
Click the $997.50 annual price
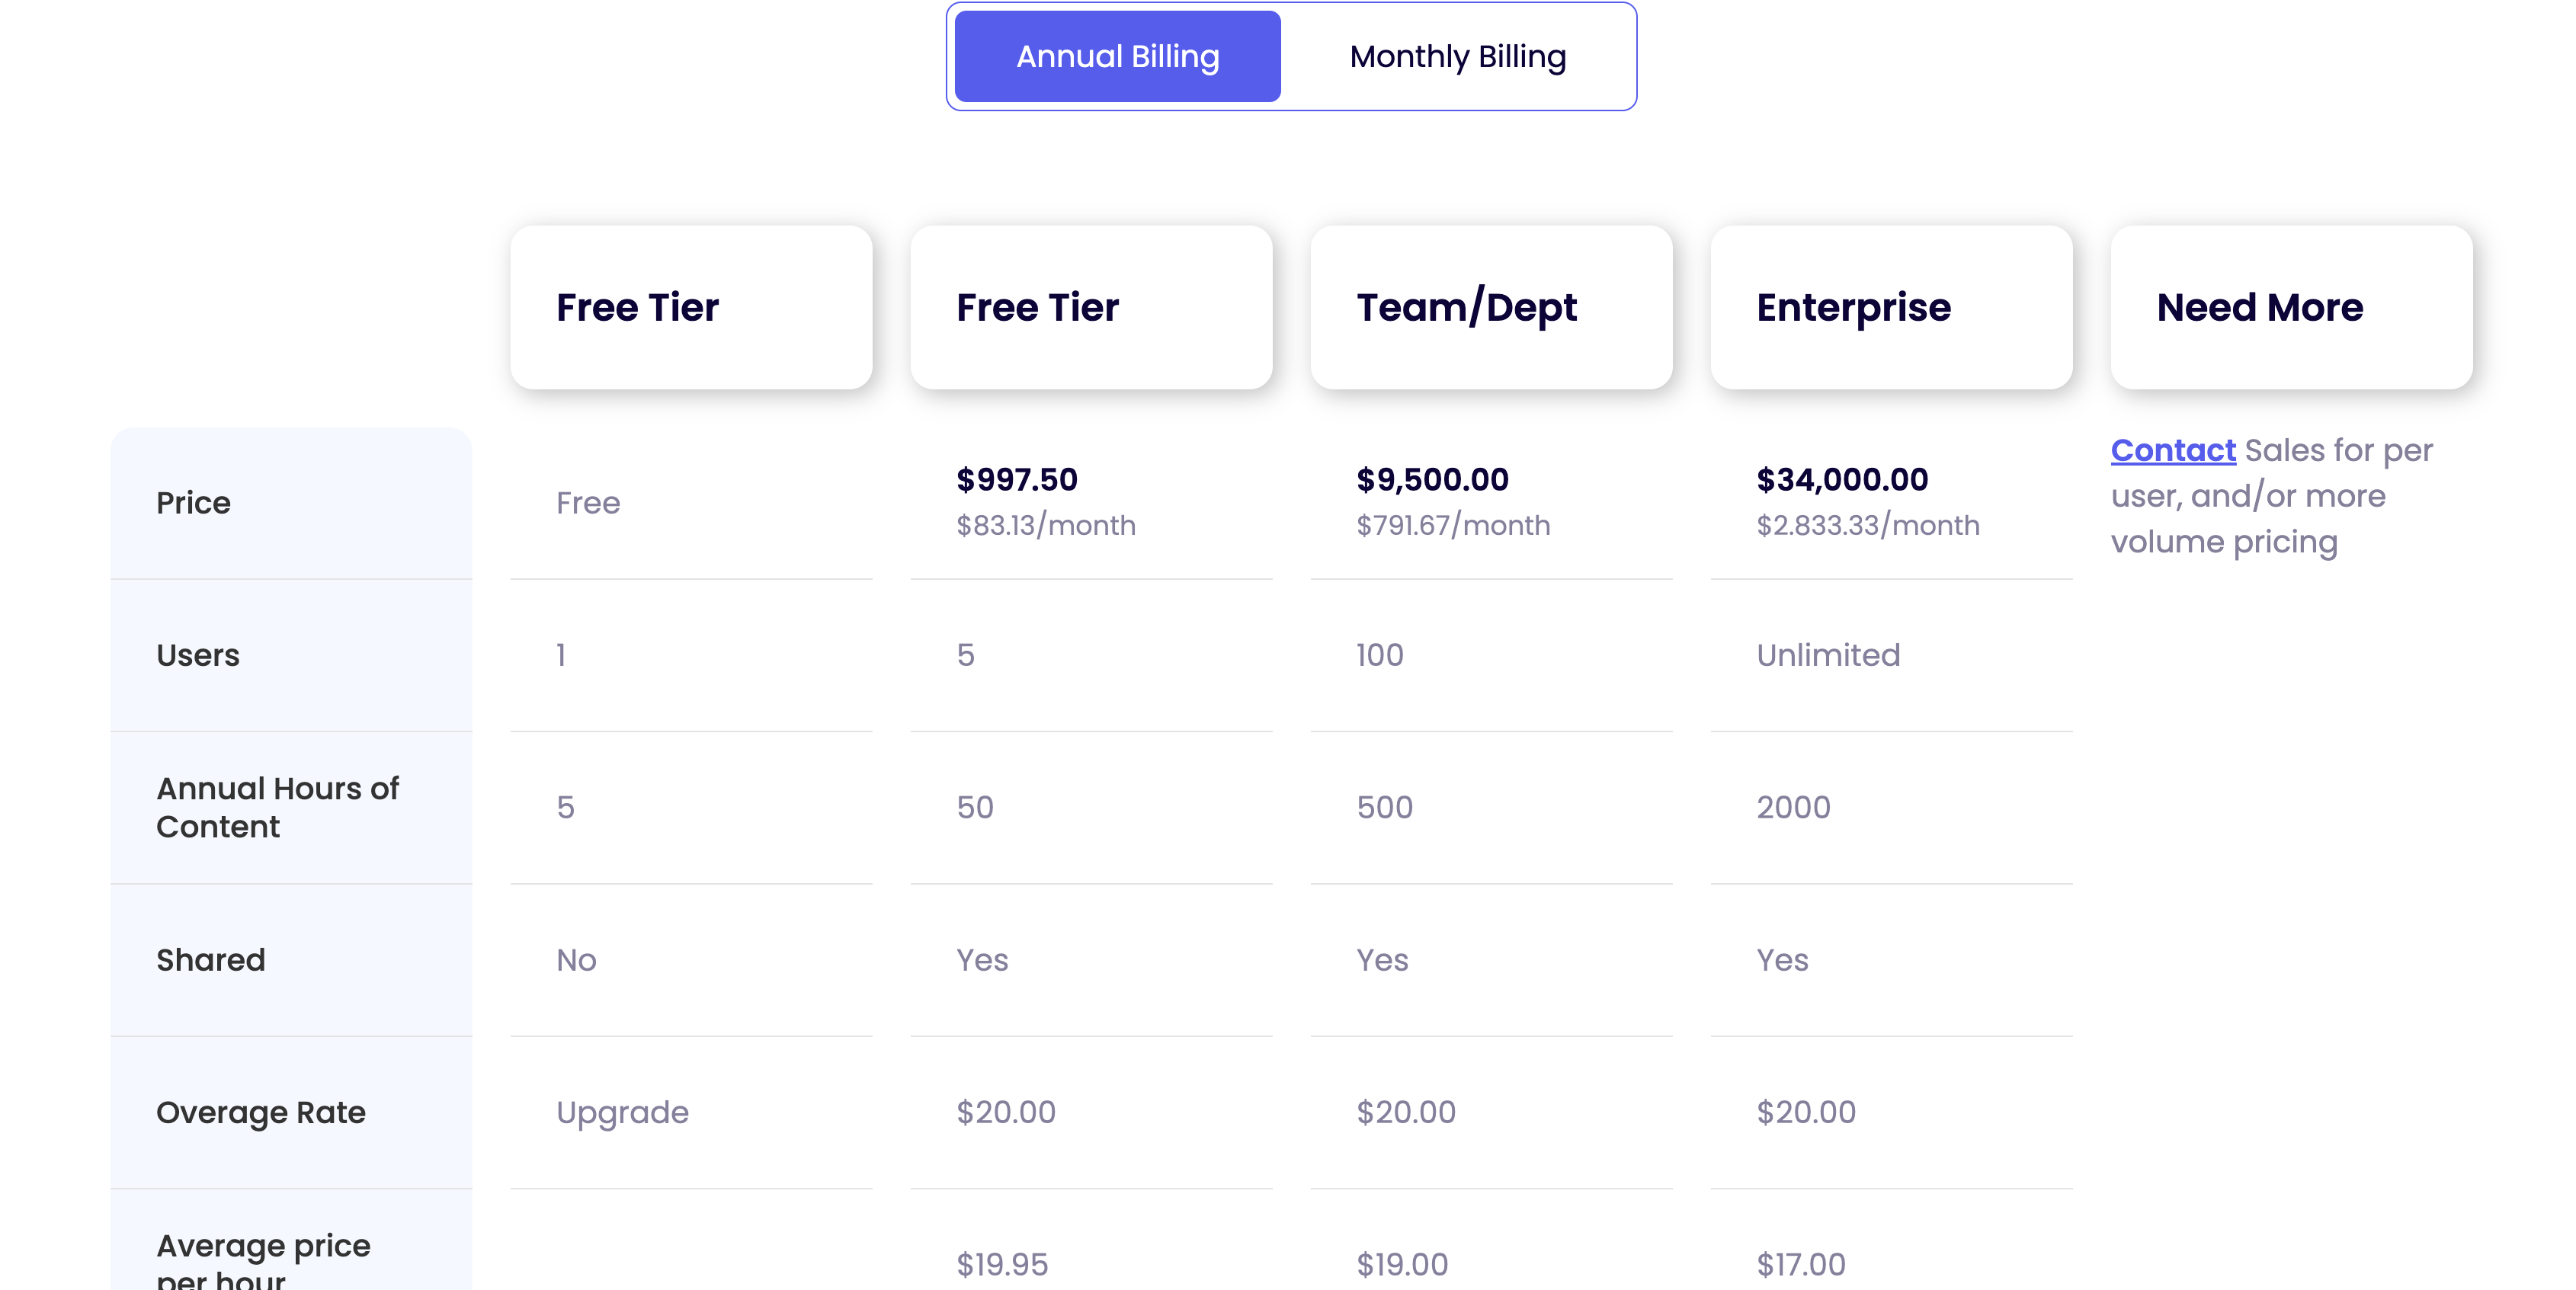[1016, 480]
